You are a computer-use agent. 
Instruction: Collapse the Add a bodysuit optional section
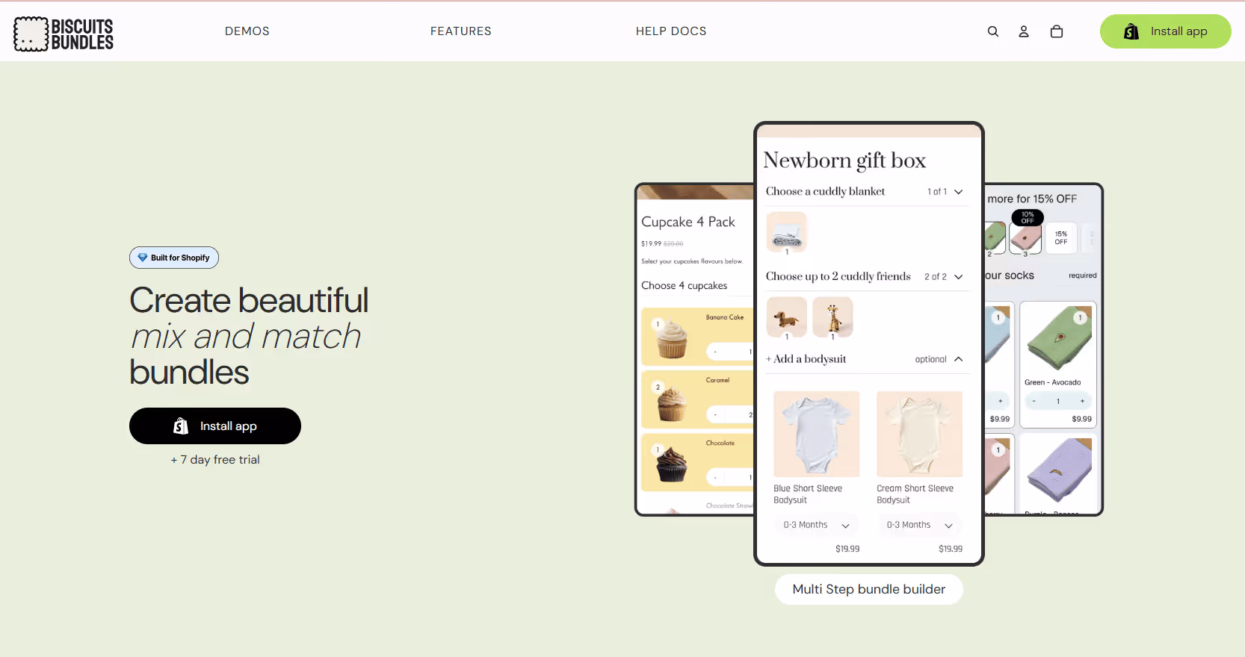[959, 359]
